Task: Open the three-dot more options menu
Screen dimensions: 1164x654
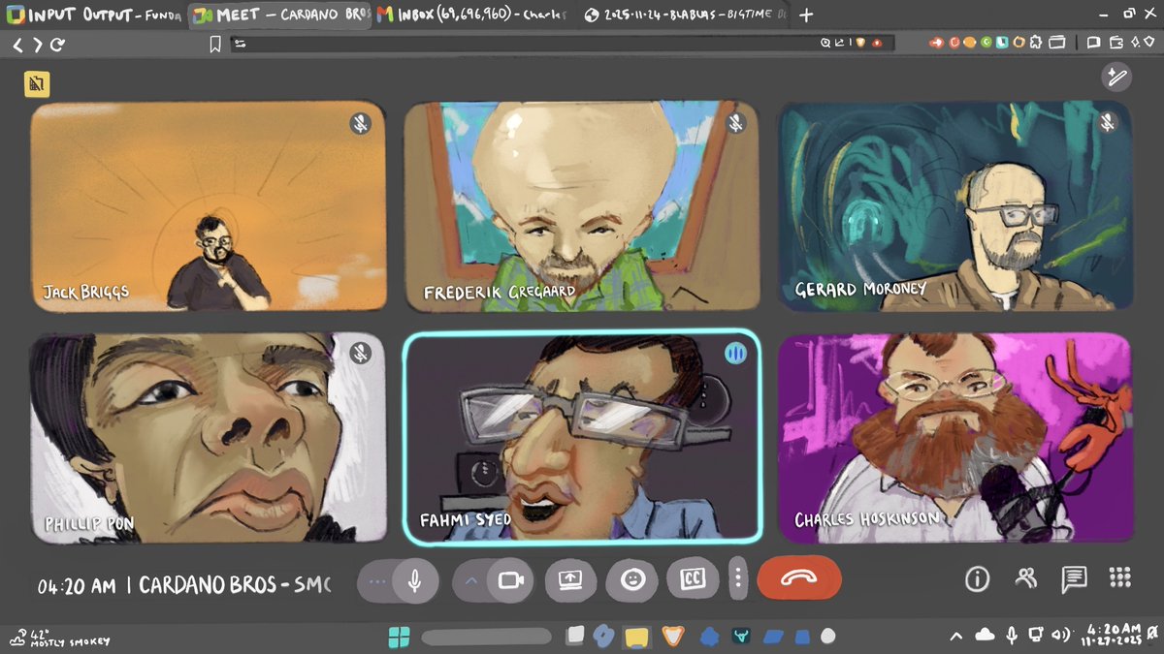Action: point(739,579)
